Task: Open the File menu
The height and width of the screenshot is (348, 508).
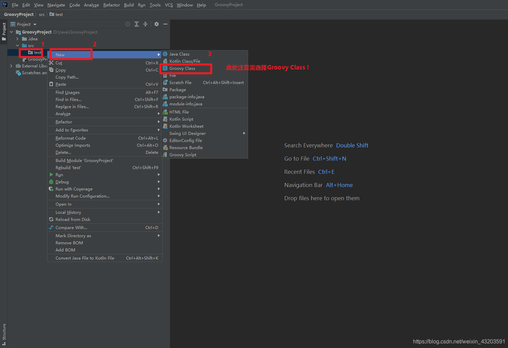Action: (x=15, y=5)
